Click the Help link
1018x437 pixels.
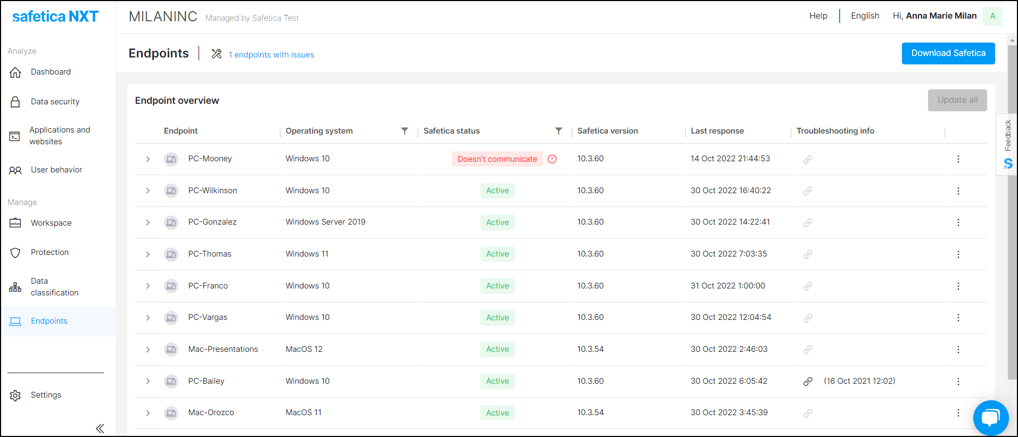point(818,16)
